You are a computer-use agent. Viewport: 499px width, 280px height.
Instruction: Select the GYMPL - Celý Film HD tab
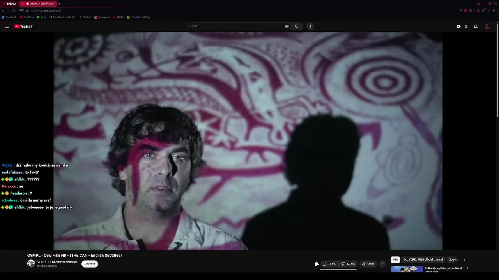[38, 3]
